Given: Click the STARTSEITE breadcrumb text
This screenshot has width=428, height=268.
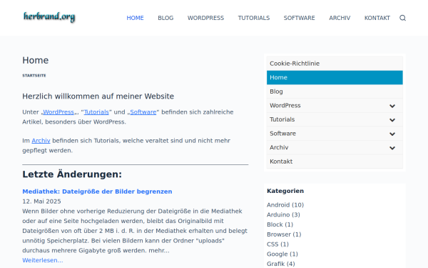Looking at the screenshot, I should pyautogui.click(x=34, y=76).
